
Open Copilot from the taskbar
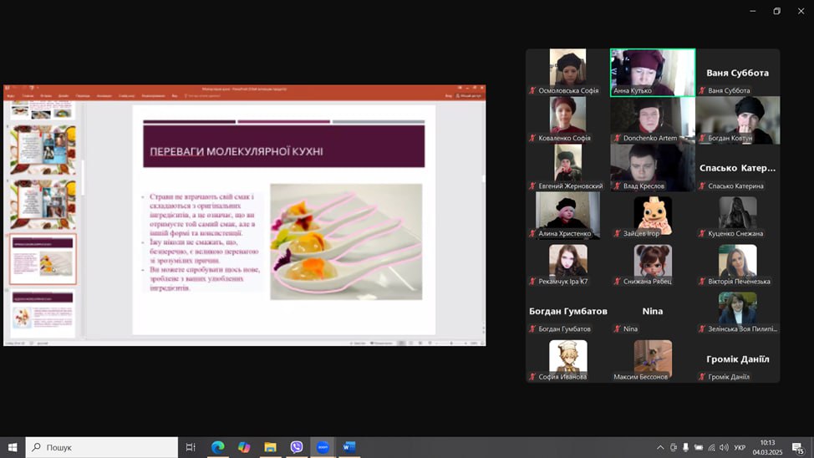244,447
